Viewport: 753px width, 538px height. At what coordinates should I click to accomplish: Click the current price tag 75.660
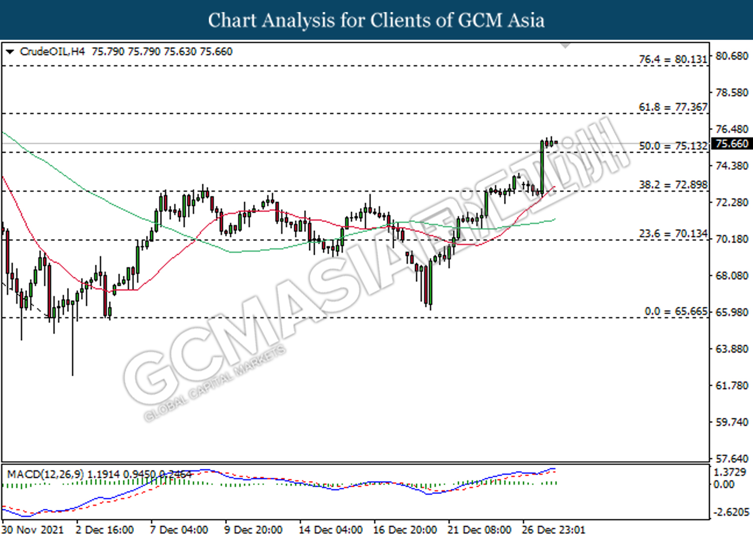click(x=732, y=144)
